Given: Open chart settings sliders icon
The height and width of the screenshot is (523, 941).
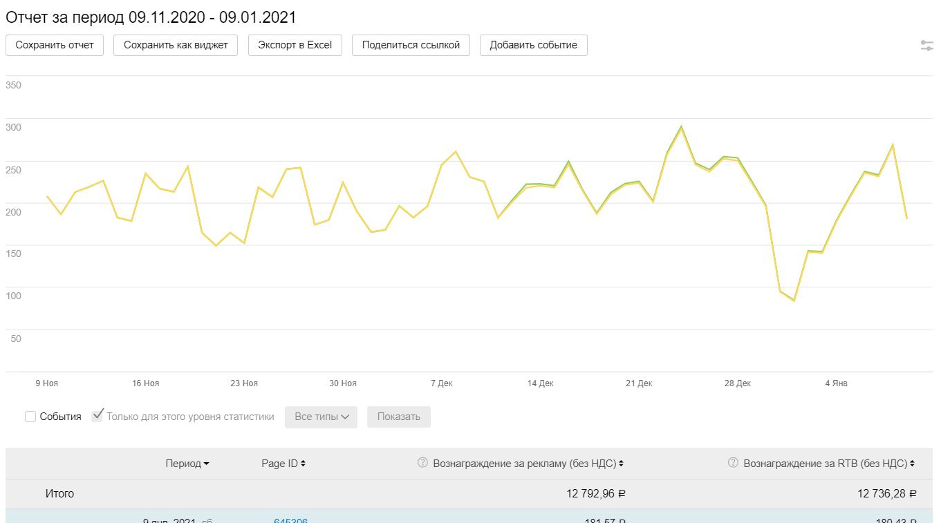Looking at the screenshot, I should pyautogui.click(x=926, y=46).
